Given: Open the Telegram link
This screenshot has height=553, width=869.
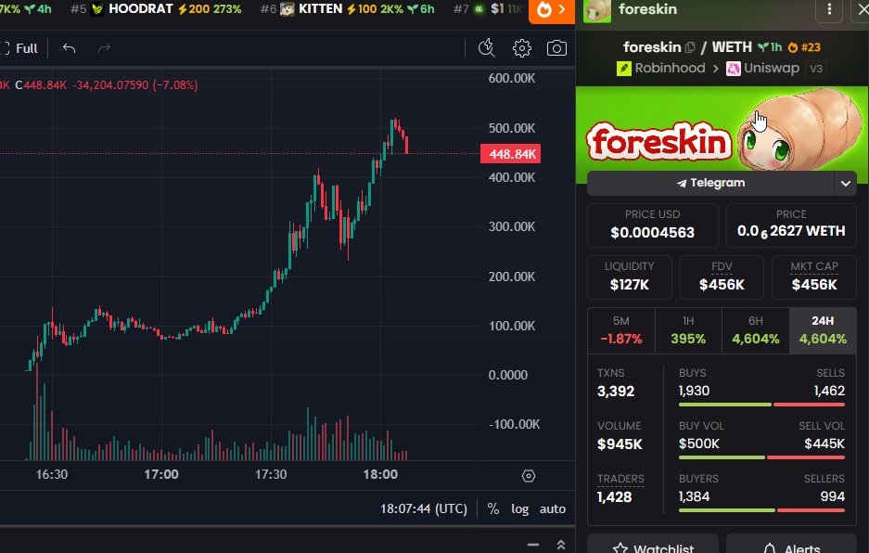Looking at the screenshot, I should [x=710, y=183].
